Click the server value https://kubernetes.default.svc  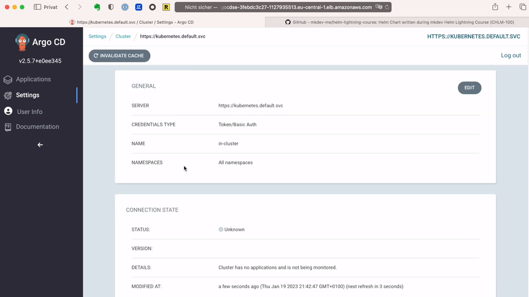click(251, 106)
